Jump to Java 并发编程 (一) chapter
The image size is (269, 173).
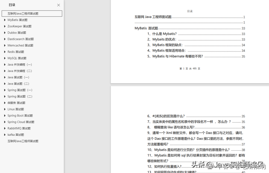[20, 65]
